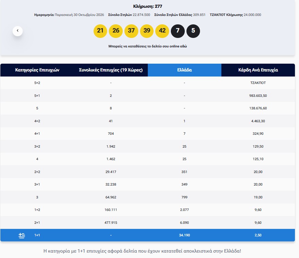Click the 'Ελλάδα' column header

[x=184, y=70]
